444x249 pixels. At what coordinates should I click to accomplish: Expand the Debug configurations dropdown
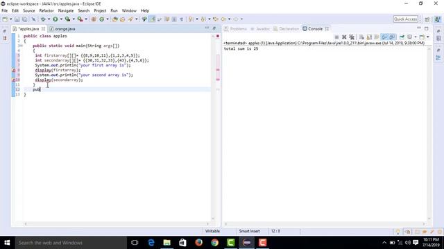coord(49,19)
